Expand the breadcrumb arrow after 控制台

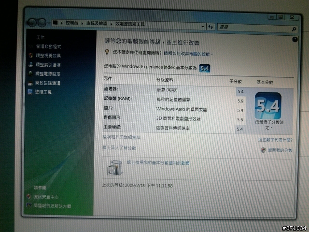click(82, 24)
